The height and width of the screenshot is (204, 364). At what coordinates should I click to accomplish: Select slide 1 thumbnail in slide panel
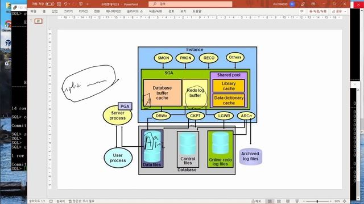point(39,21)
